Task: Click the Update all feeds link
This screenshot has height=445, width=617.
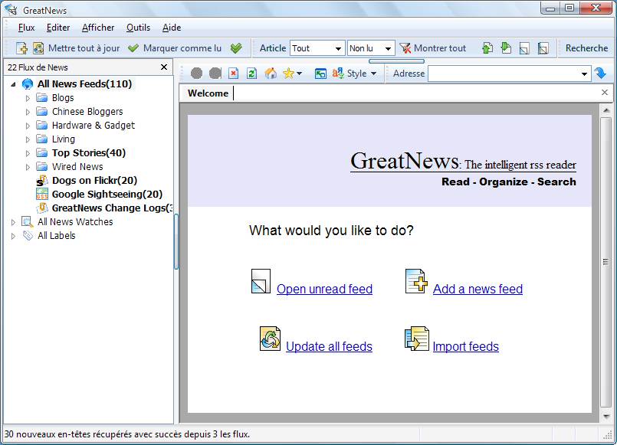Action: tap(329, 346)
